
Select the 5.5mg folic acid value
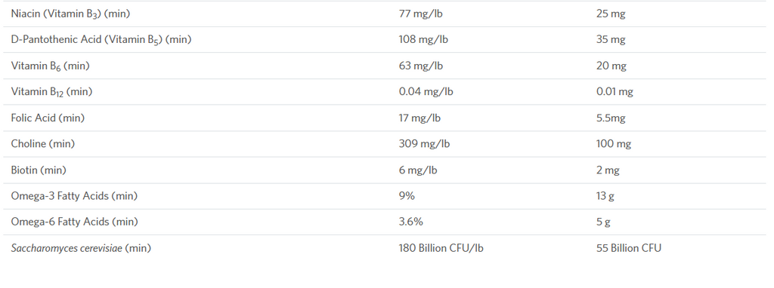611,118
